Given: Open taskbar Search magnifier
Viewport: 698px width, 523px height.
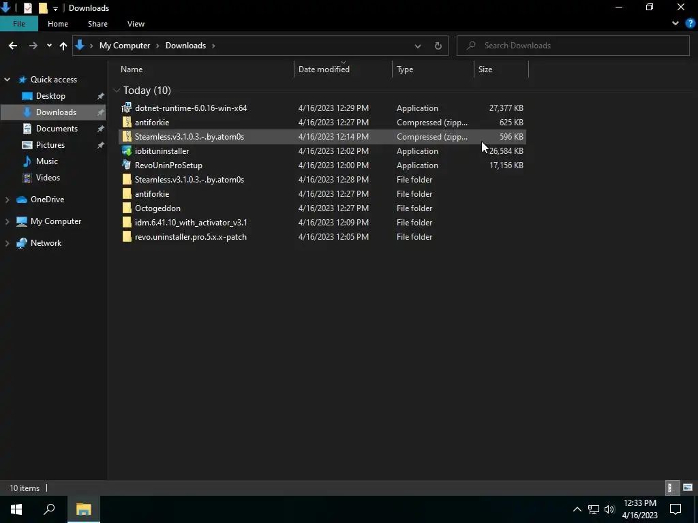Looking at the screenshot, I should coord(49,509).
